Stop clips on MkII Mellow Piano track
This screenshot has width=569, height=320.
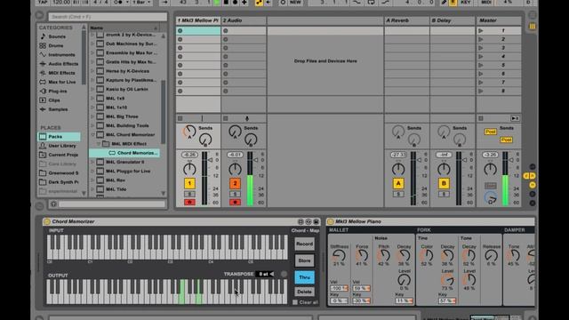point(180,118)
